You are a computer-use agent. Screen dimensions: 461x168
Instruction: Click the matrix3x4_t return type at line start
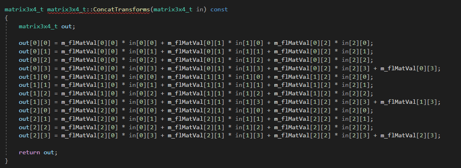coord(24,9)
